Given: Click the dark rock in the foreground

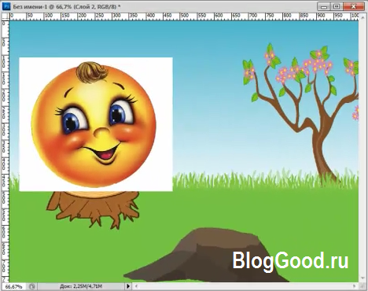Looking at the screenshot, I should [206, 255].
